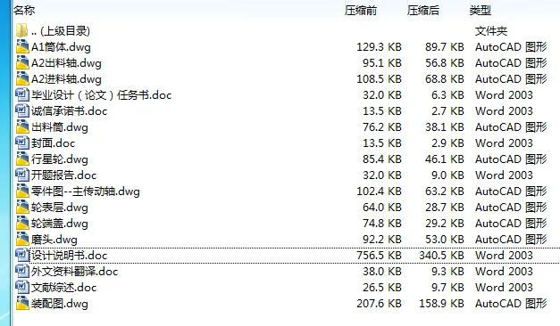Image resolution: width=560 pixels, height=326 pixels.
Task: Select the file name 轮端盖.dwg
Action: [60, 224]
